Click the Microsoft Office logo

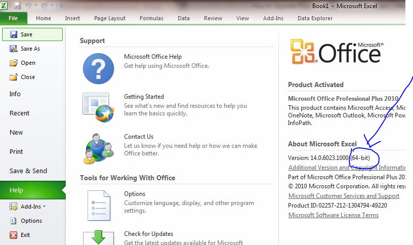(x=337, y=52)
